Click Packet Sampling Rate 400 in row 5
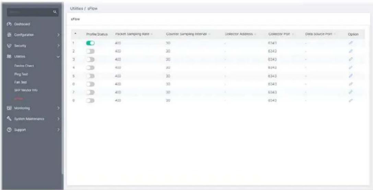The height and width of the screenshot is (190, 373). click(x=118, y=76)
